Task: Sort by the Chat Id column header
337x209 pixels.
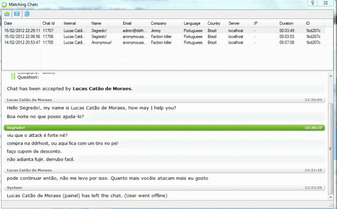Action: (x=48, y=23)
